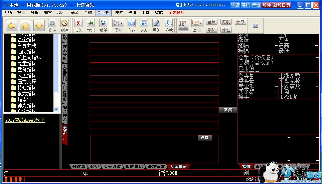This screenshot has height=184, width=322.
Task: Switch to the 涨跌家数 bottom tab
Action: [156, 167]
